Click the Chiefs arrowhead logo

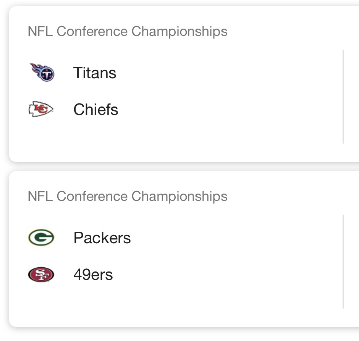click(x=41, y=110)
